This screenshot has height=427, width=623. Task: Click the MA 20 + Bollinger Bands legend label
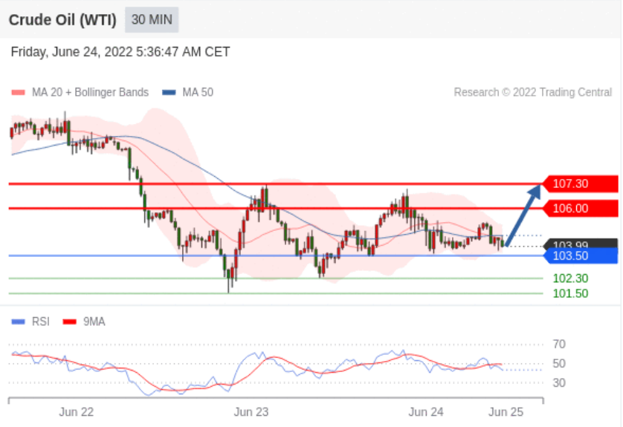click(x=90, y=93)
